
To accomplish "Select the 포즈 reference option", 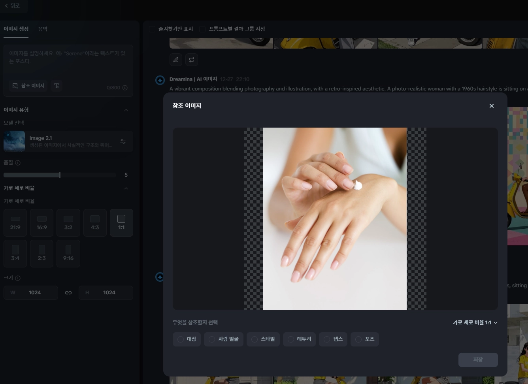I will click(x=365, y=339).
